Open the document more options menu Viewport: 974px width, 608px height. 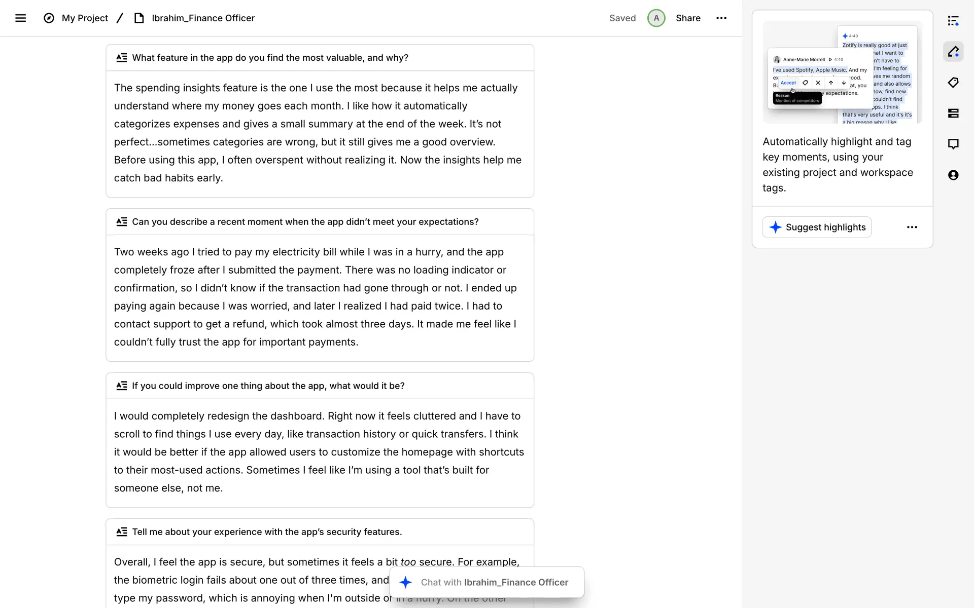[x=721, y=18]
